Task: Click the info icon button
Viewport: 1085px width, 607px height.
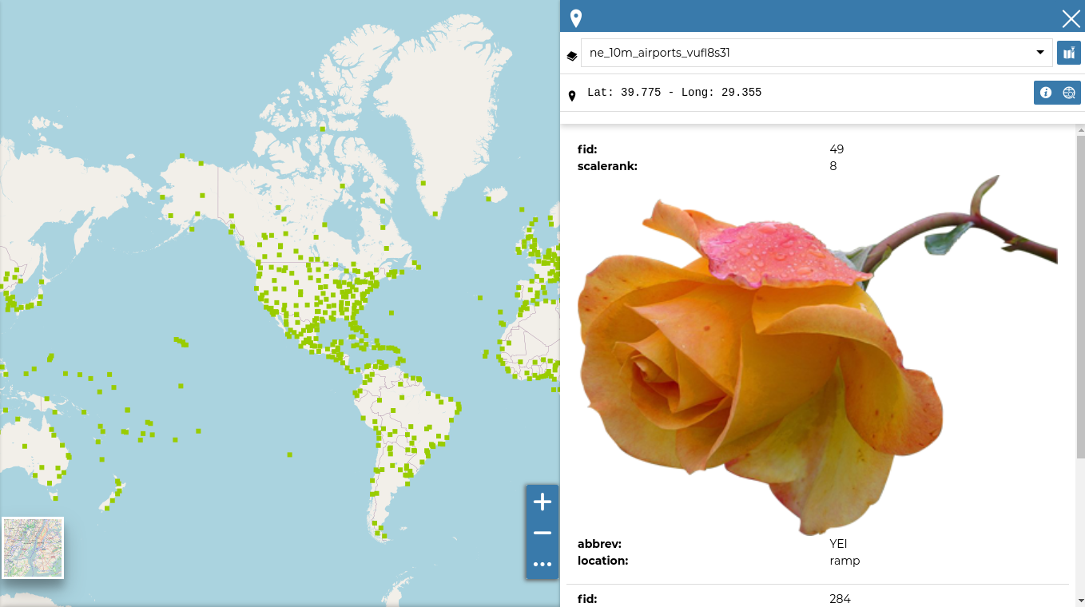Action: click(1045, 93)
